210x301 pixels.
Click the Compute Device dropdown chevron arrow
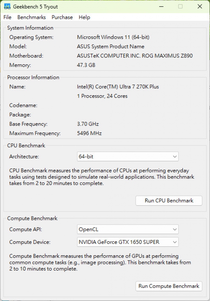coord(175,242)
